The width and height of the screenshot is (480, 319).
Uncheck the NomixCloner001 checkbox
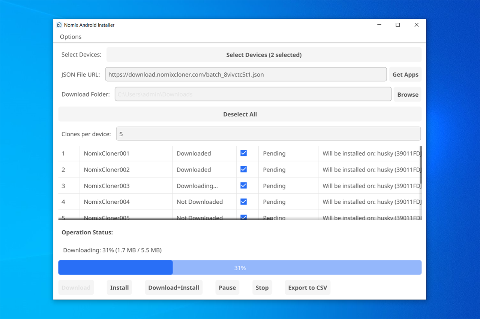243,153
